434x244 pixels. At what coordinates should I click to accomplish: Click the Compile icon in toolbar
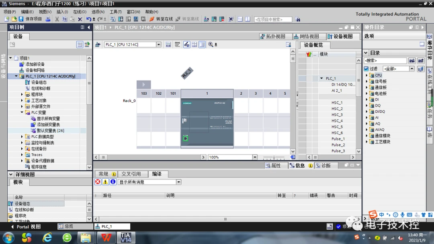113,19
